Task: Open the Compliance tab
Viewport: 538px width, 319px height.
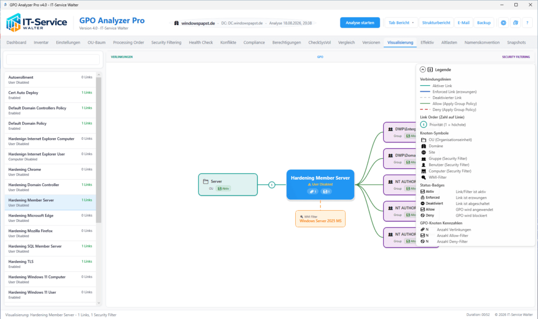Action: [254, 43]
